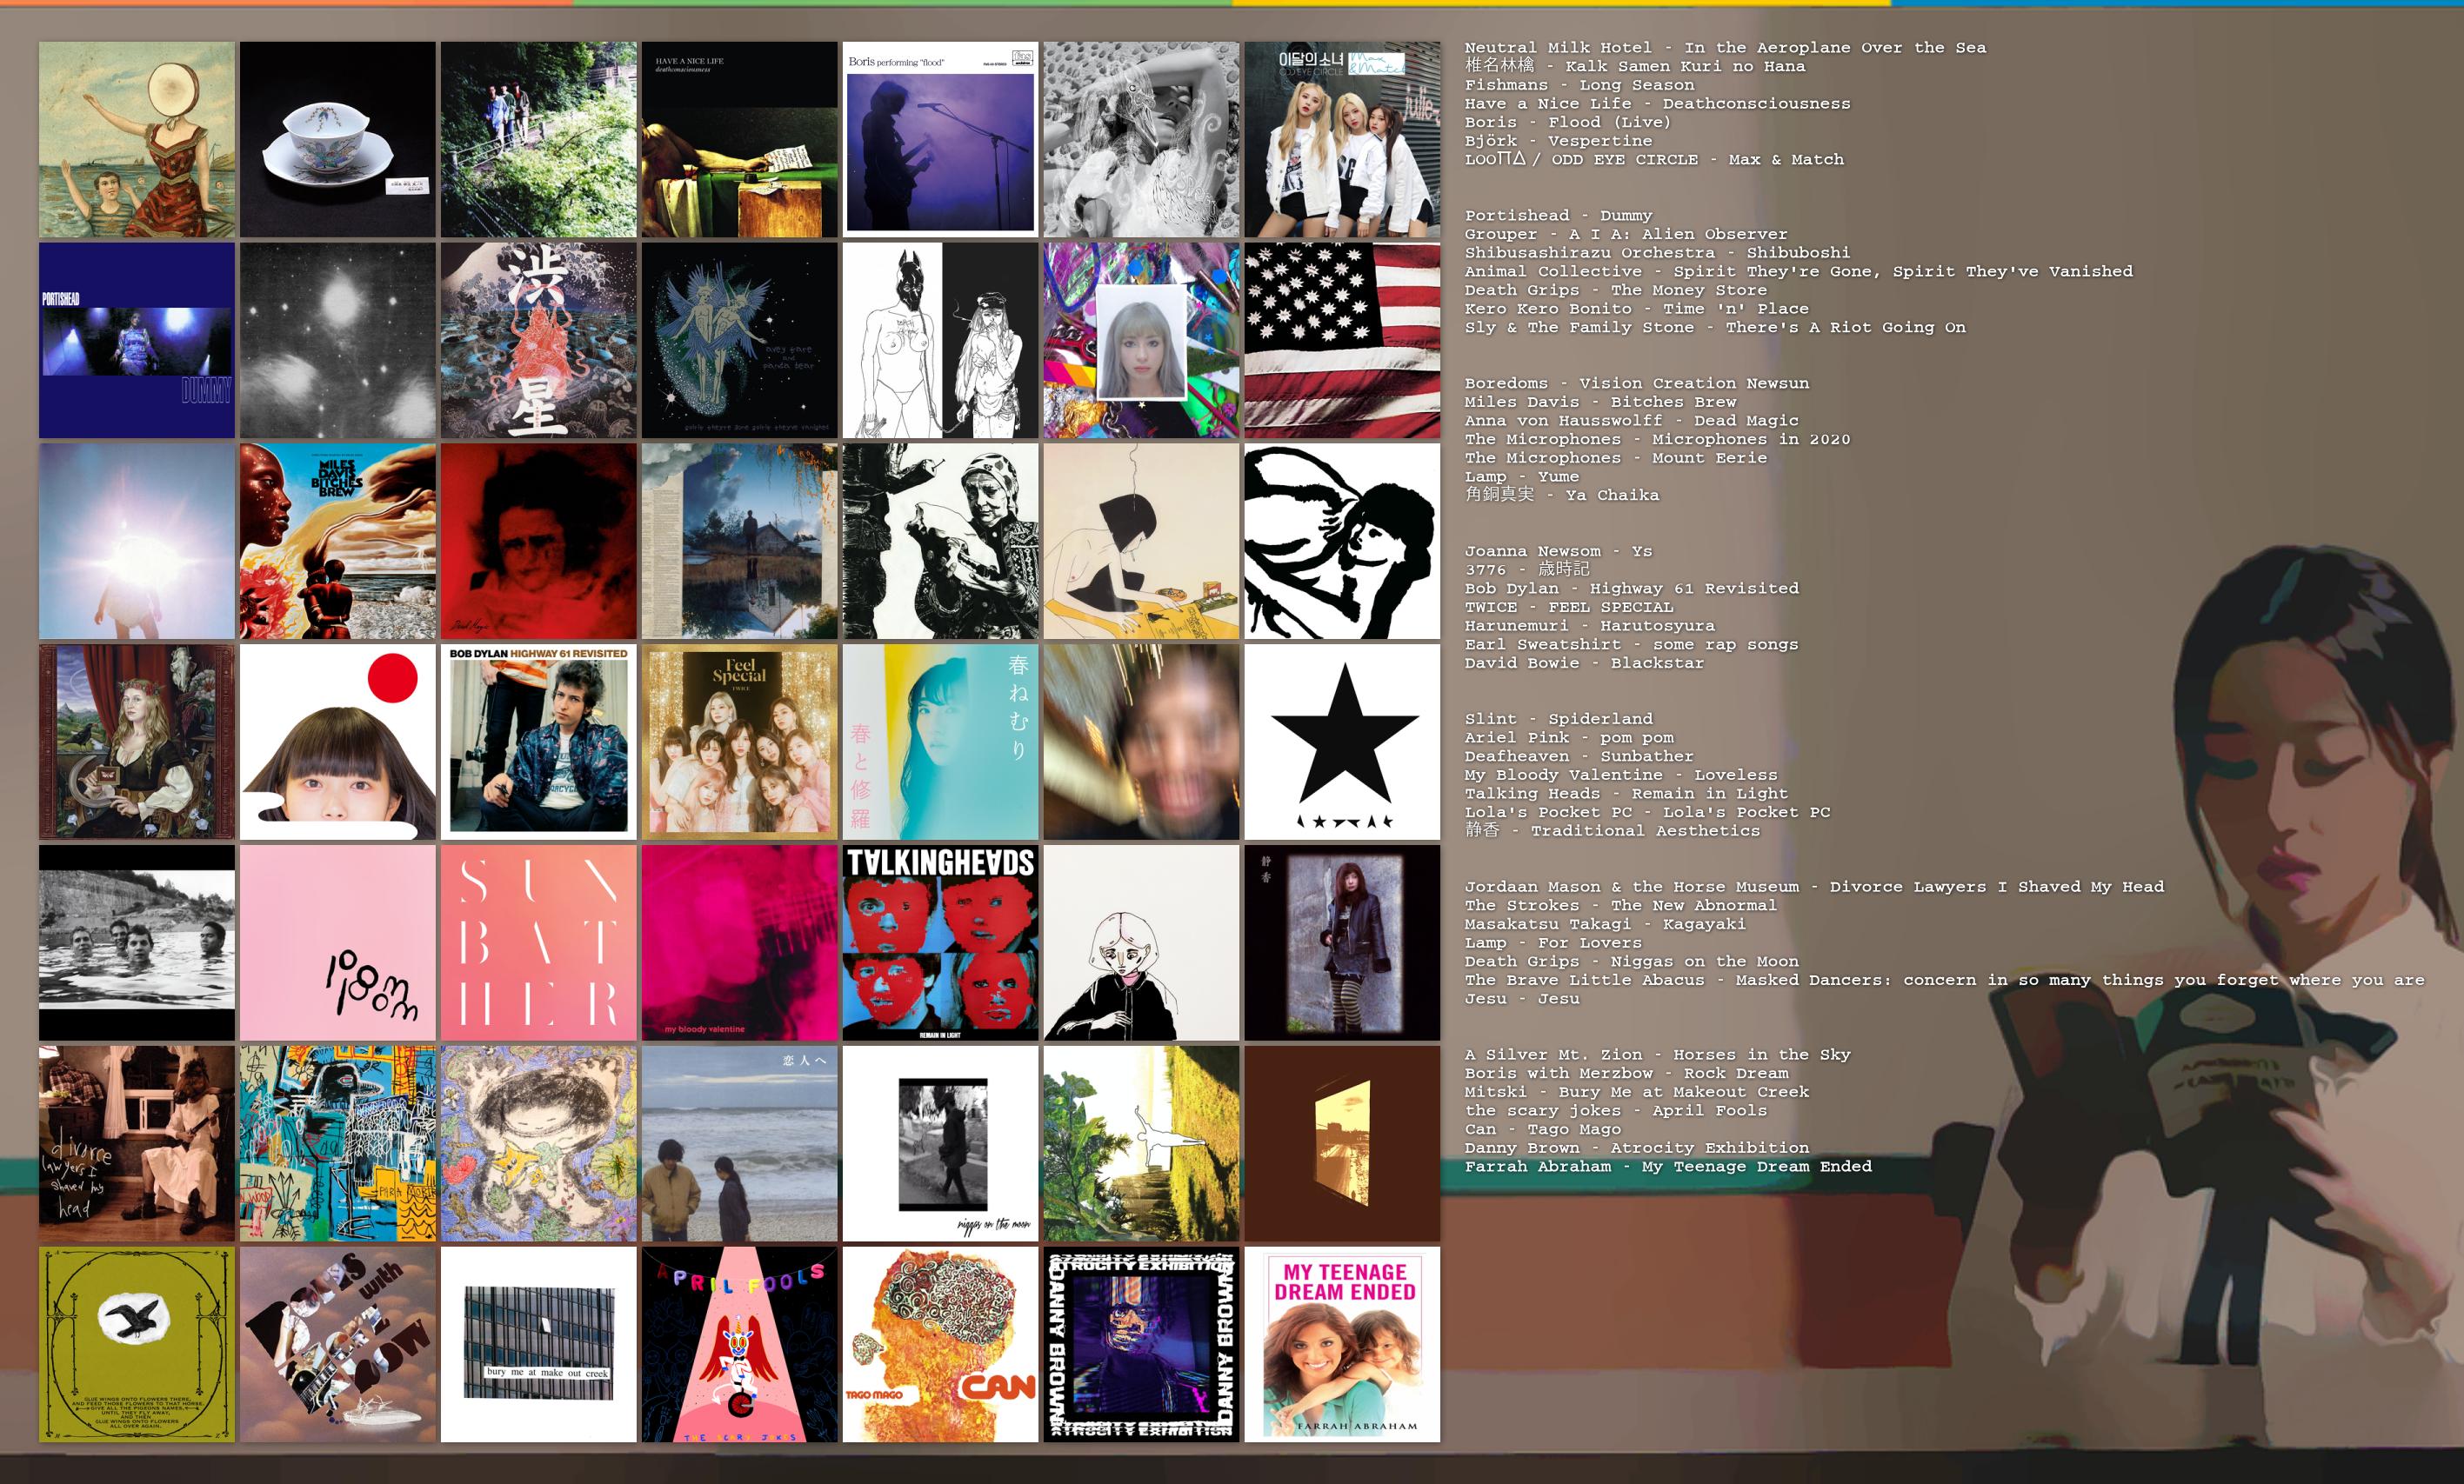This screenshot has height=1484, width=2464.
Task: Select the Divorce Lawyers I Shaved My Head cover
Action: (137, 1143)
